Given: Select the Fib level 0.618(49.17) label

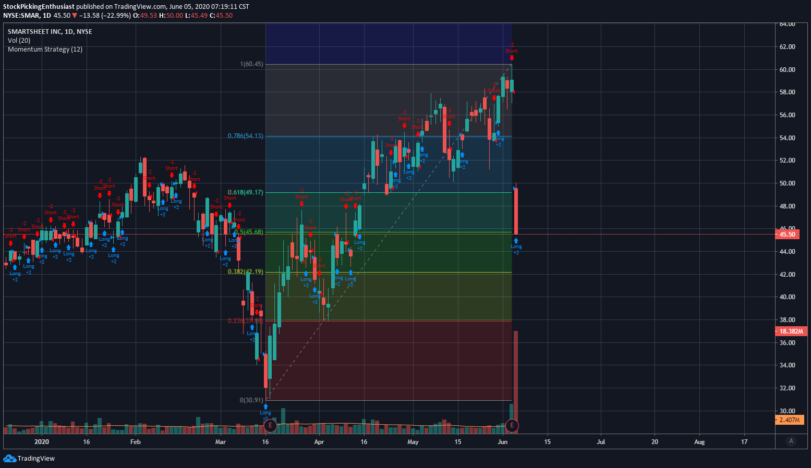Looking at the screenshot, I should click(245, 192).
